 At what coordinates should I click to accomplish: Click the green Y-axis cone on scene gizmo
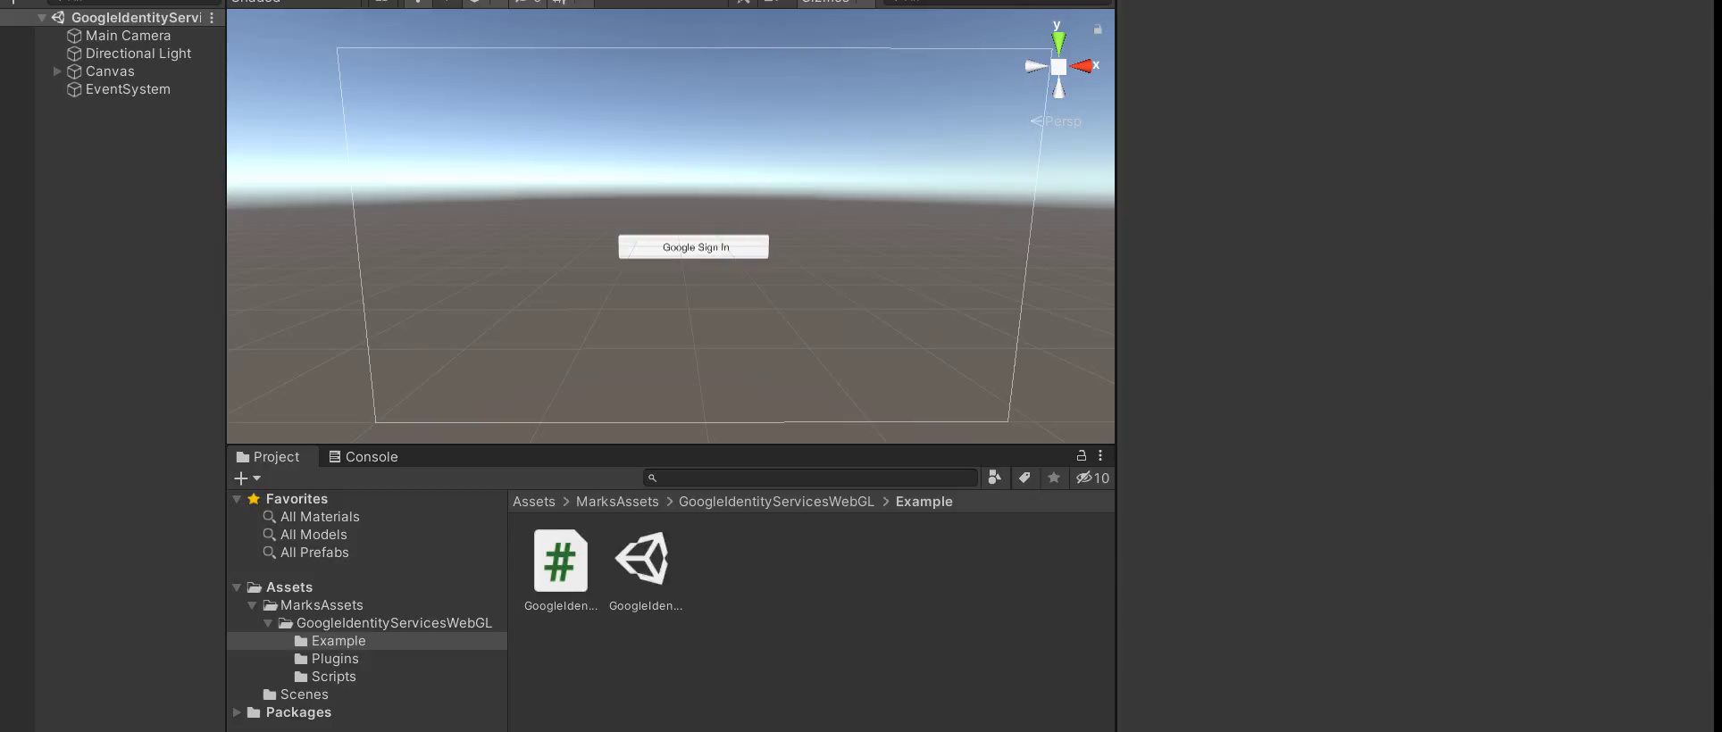pyautogui.click(x=1058, y=42)
